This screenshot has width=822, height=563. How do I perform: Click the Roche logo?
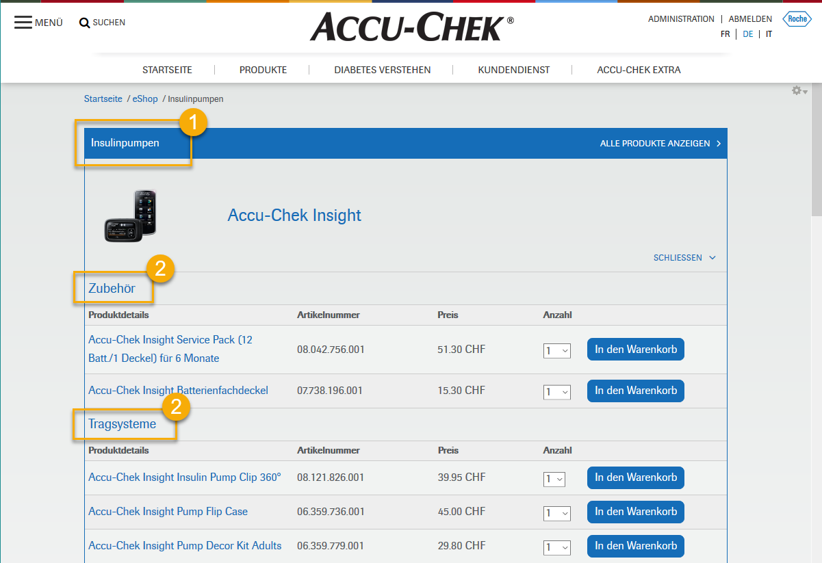tap(797, 19)
